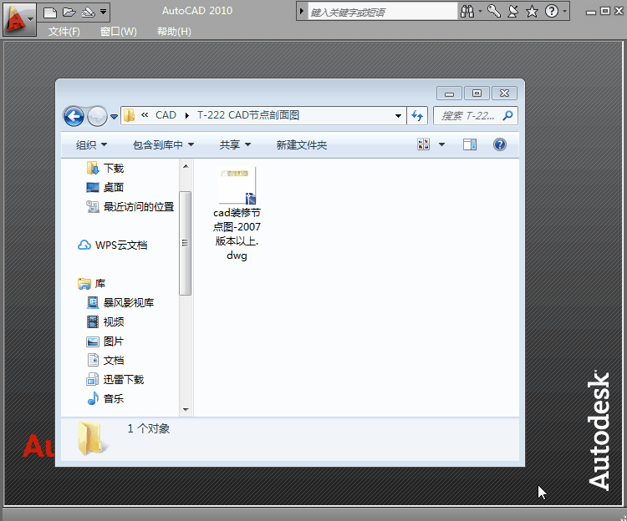
Task: Open the 组织 dropdown menu
Action: [92, 145]
